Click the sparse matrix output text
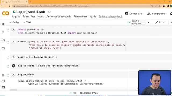Image resolution: width=172 pixels, height=96 pixels. 61,82
